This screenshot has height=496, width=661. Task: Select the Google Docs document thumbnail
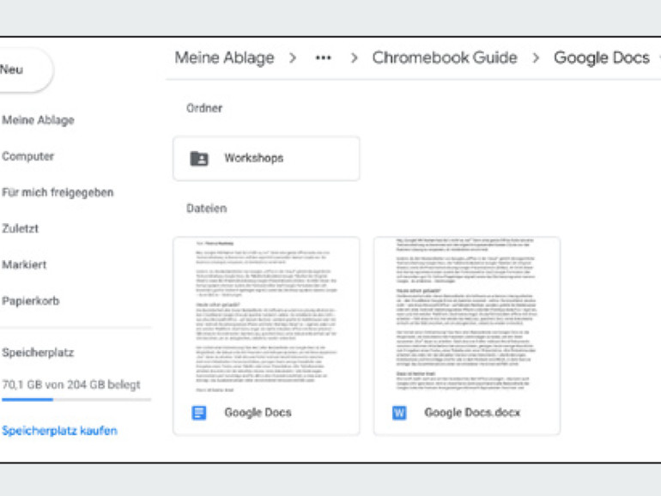266,315
